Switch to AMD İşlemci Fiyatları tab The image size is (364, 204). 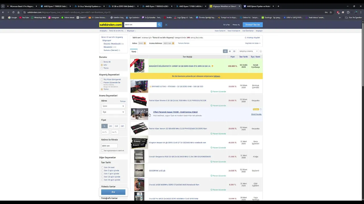tap(258, 6)
